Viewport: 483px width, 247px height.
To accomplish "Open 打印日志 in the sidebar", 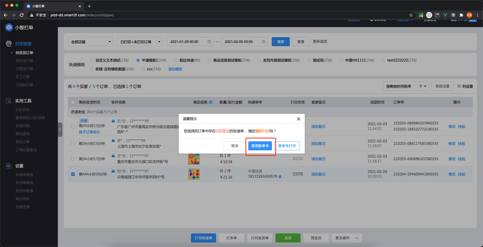I will coord(23,110).
